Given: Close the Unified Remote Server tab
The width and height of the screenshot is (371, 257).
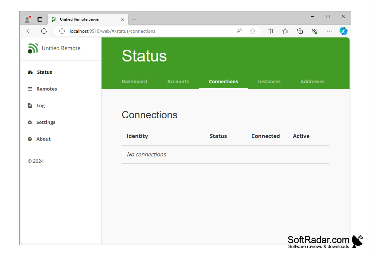Looking at the screenshot, I should coord(123,19).
